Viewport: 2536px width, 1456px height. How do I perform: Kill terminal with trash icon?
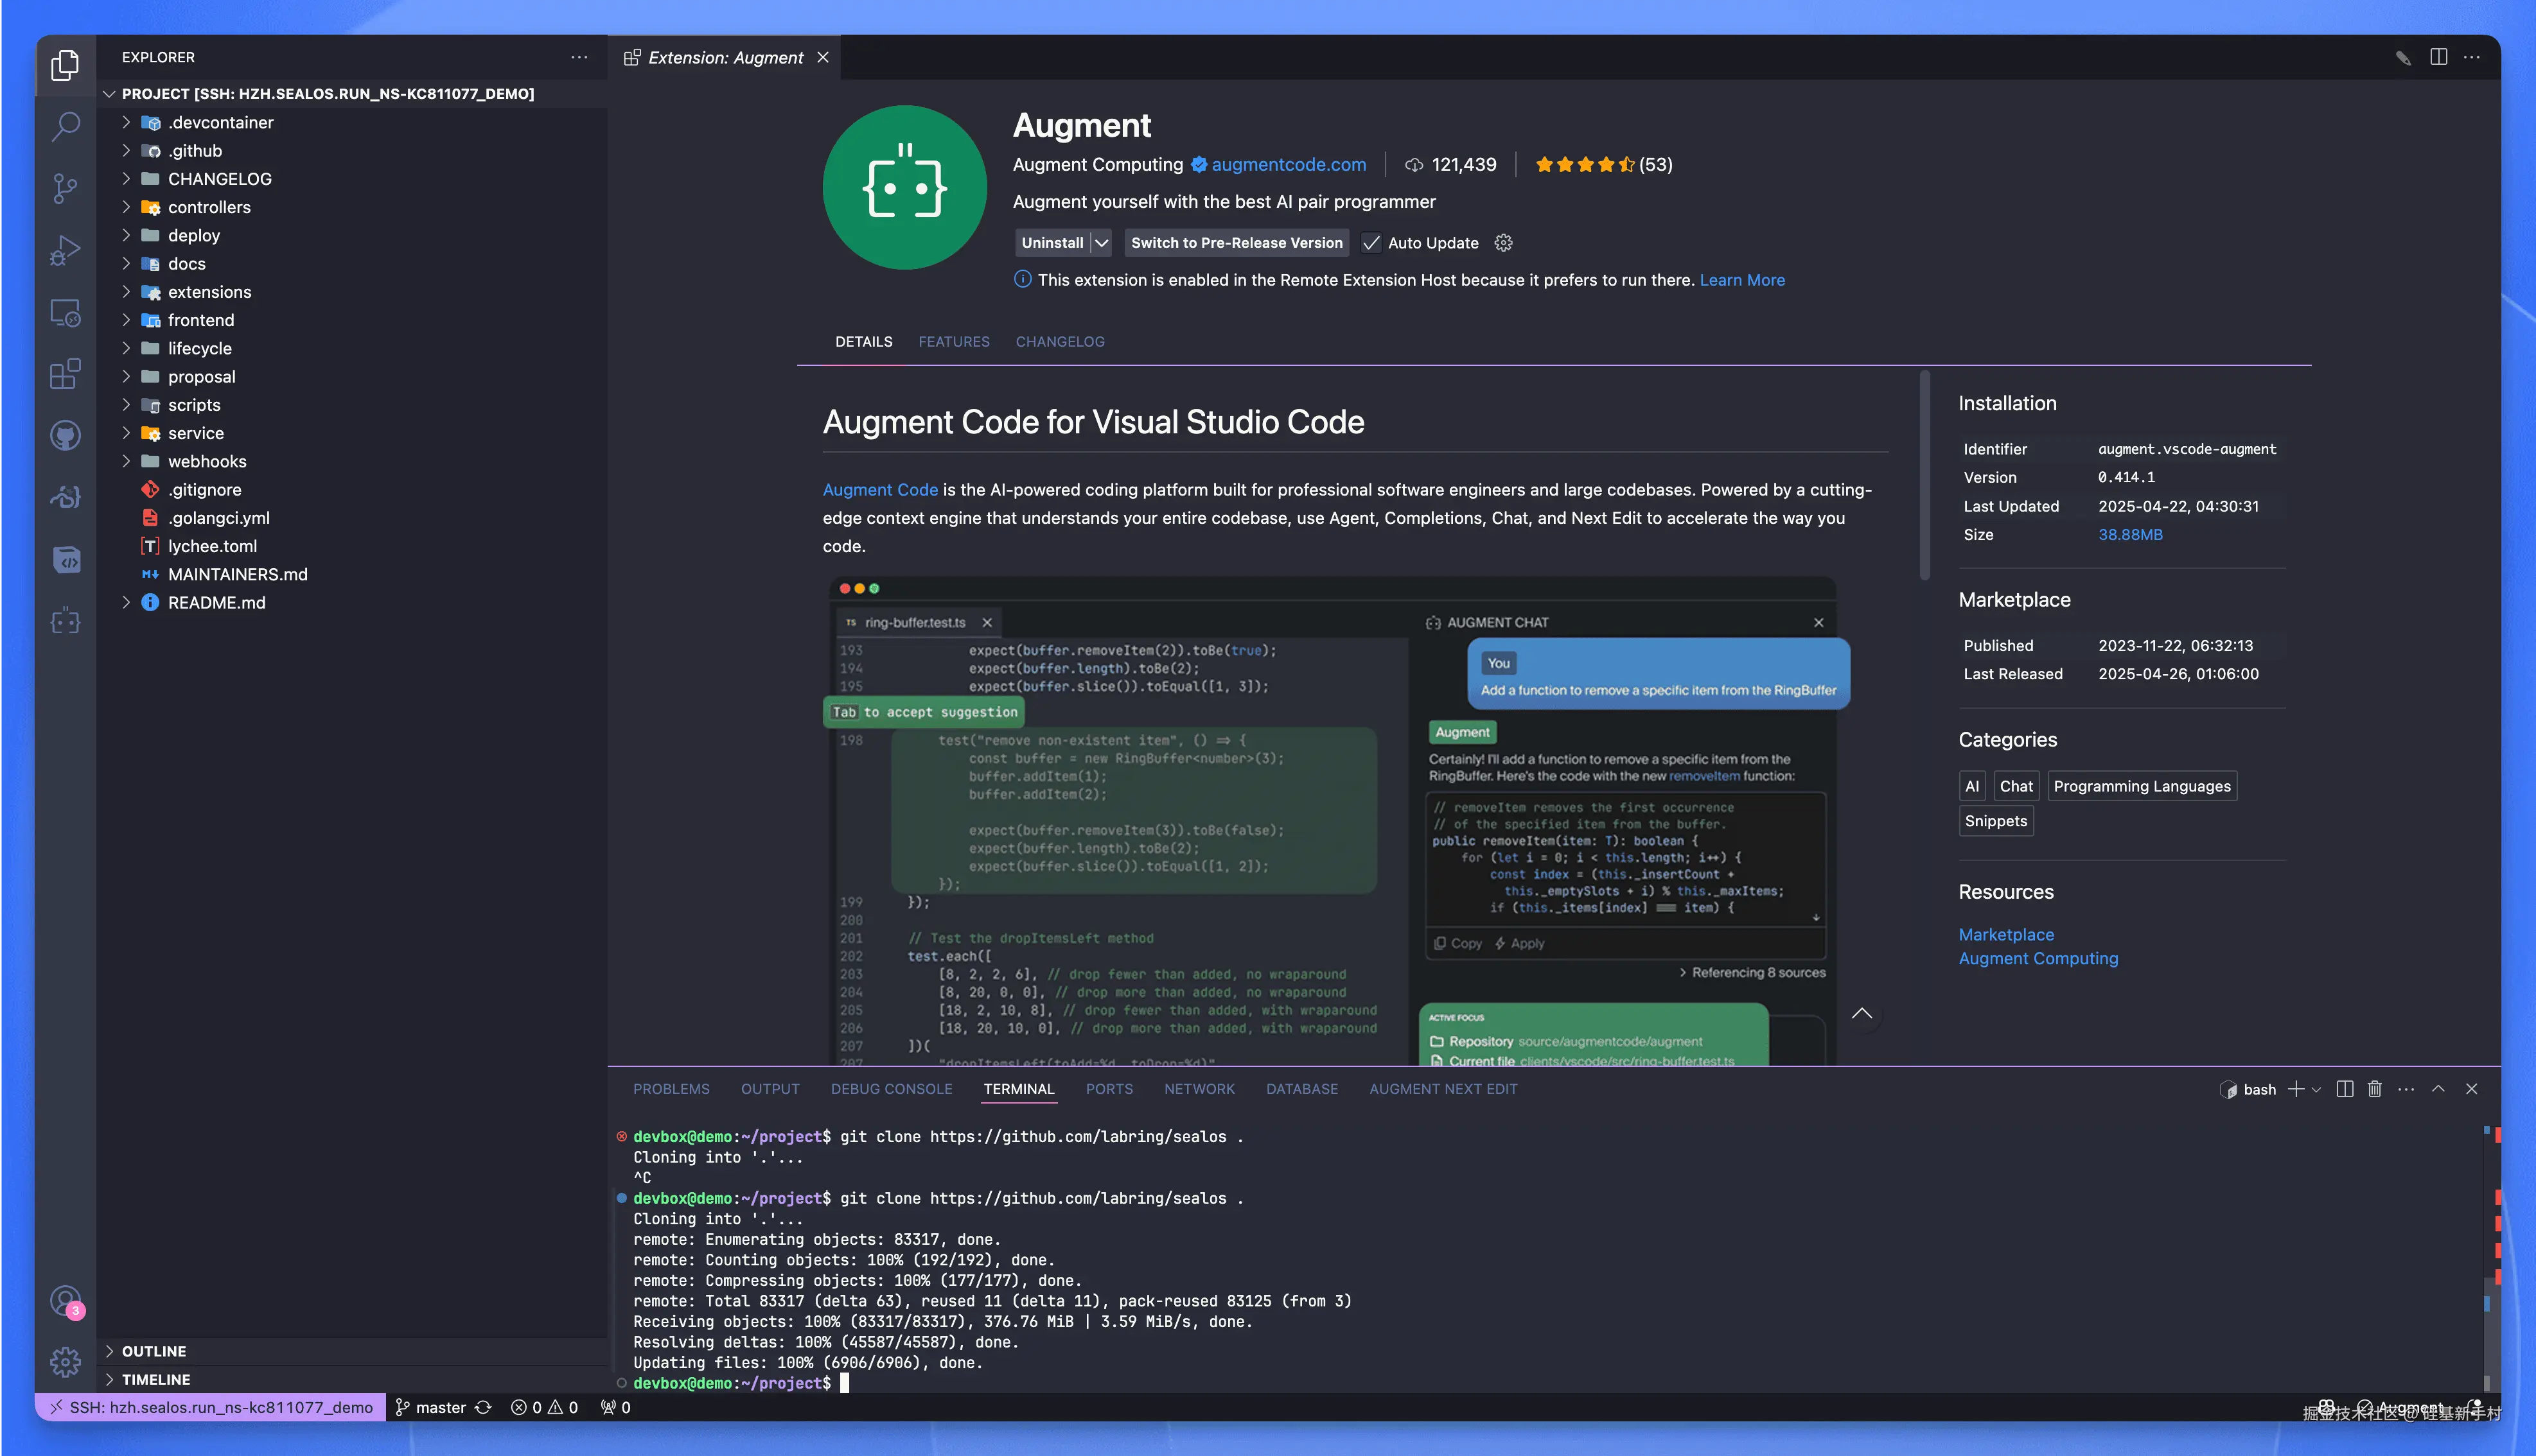click(x=2375, y=1089)
